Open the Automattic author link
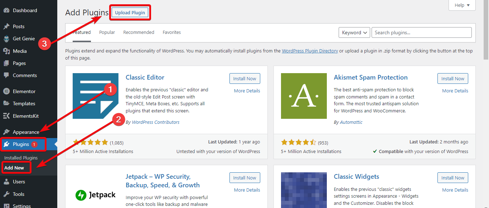 (x=351, y=122)
